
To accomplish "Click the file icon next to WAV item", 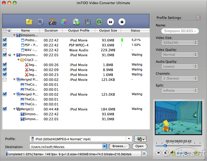I will [x=23, y=50].
